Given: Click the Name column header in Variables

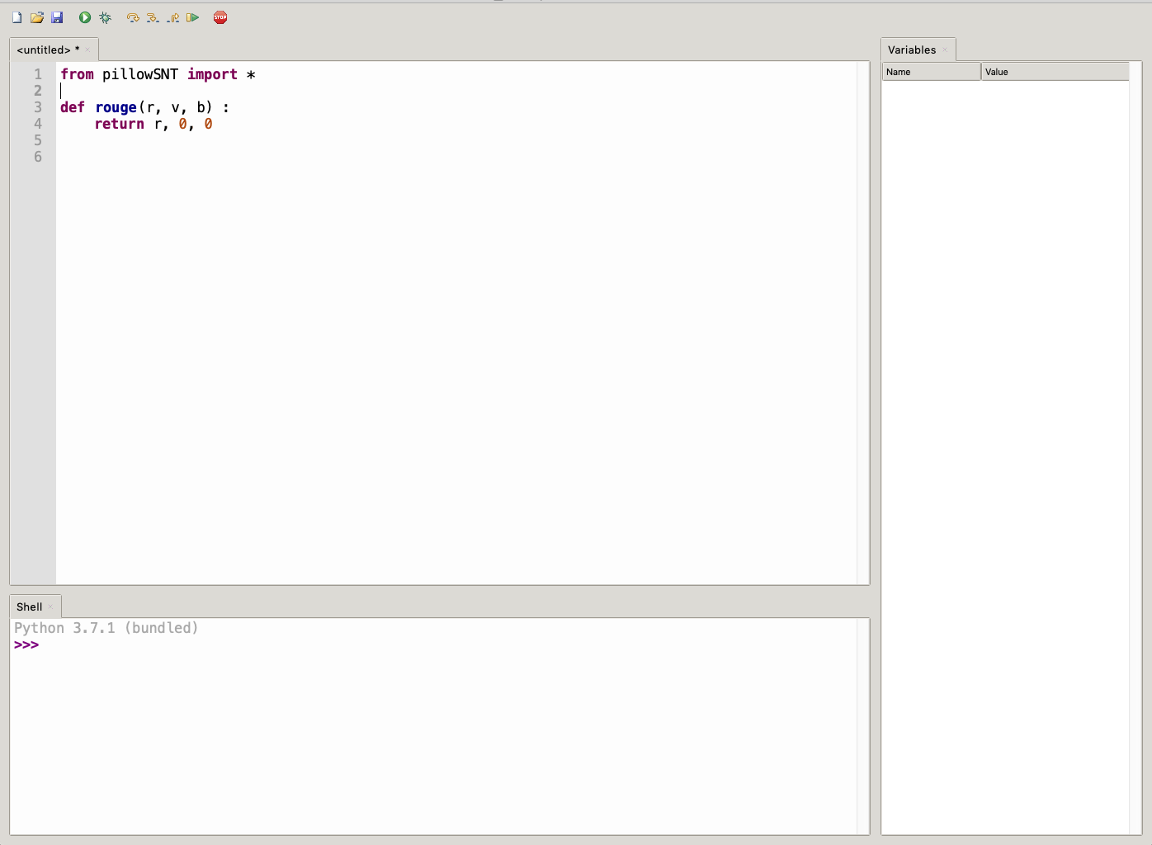Looking at the screenshot, I should (931, 72).
